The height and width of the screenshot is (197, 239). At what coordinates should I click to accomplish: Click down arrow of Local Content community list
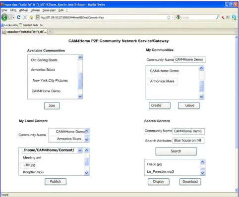click(x=87, y=140)
